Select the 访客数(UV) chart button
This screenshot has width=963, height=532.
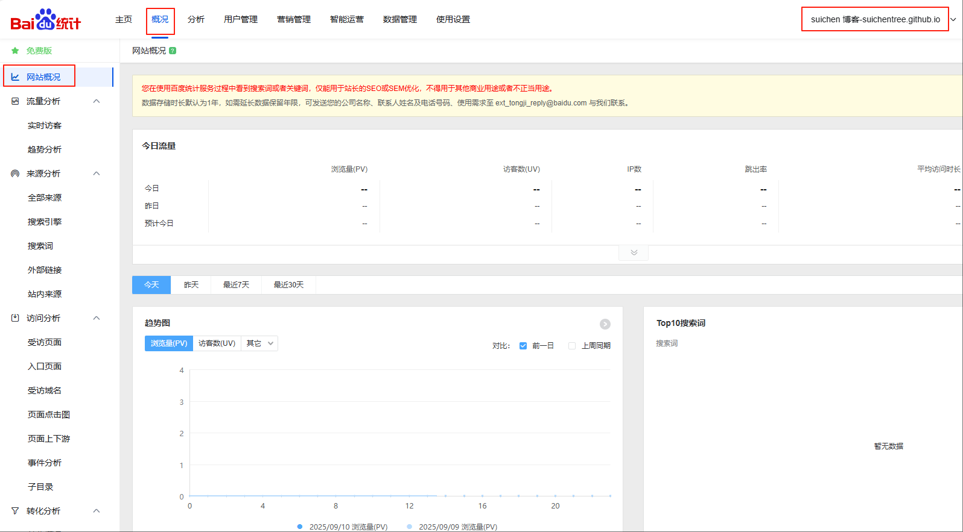pos(217,343)
